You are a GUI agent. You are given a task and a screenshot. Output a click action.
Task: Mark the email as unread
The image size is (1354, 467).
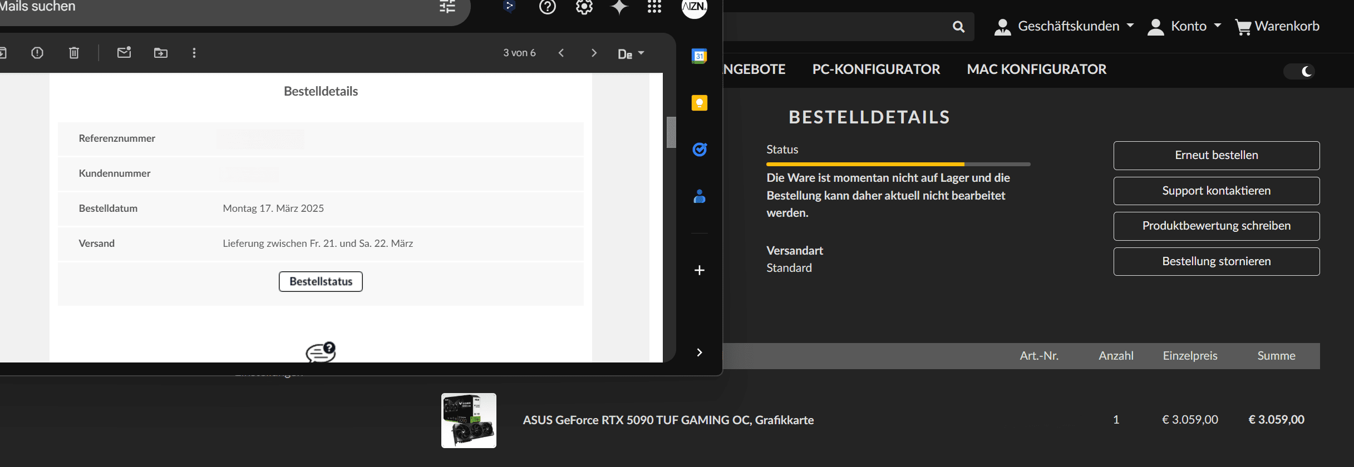124,52
